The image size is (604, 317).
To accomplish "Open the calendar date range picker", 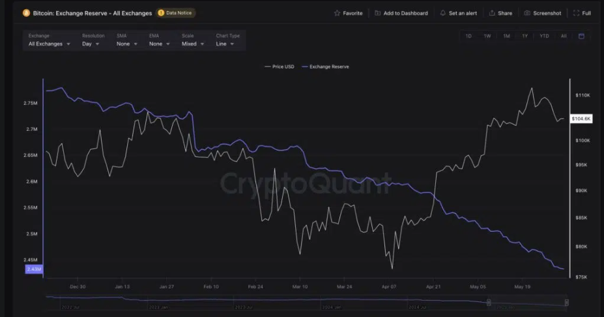I will pyautogui.click(x=581, y=36).
